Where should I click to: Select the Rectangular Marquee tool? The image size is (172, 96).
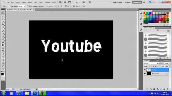[3, 16]
